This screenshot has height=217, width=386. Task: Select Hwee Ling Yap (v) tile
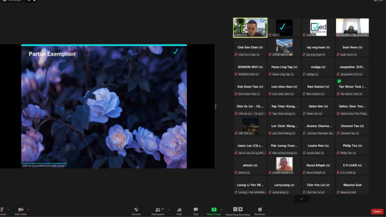point(284,67)
